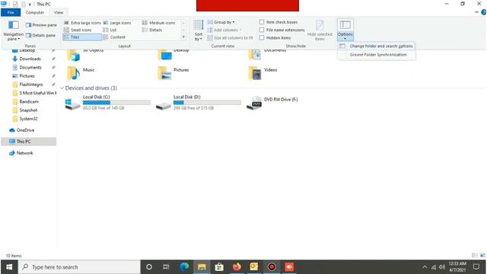This screenshot has width=487, height=274.
Task: Select Network in navigation pane
Action: [x=24, y=153]
